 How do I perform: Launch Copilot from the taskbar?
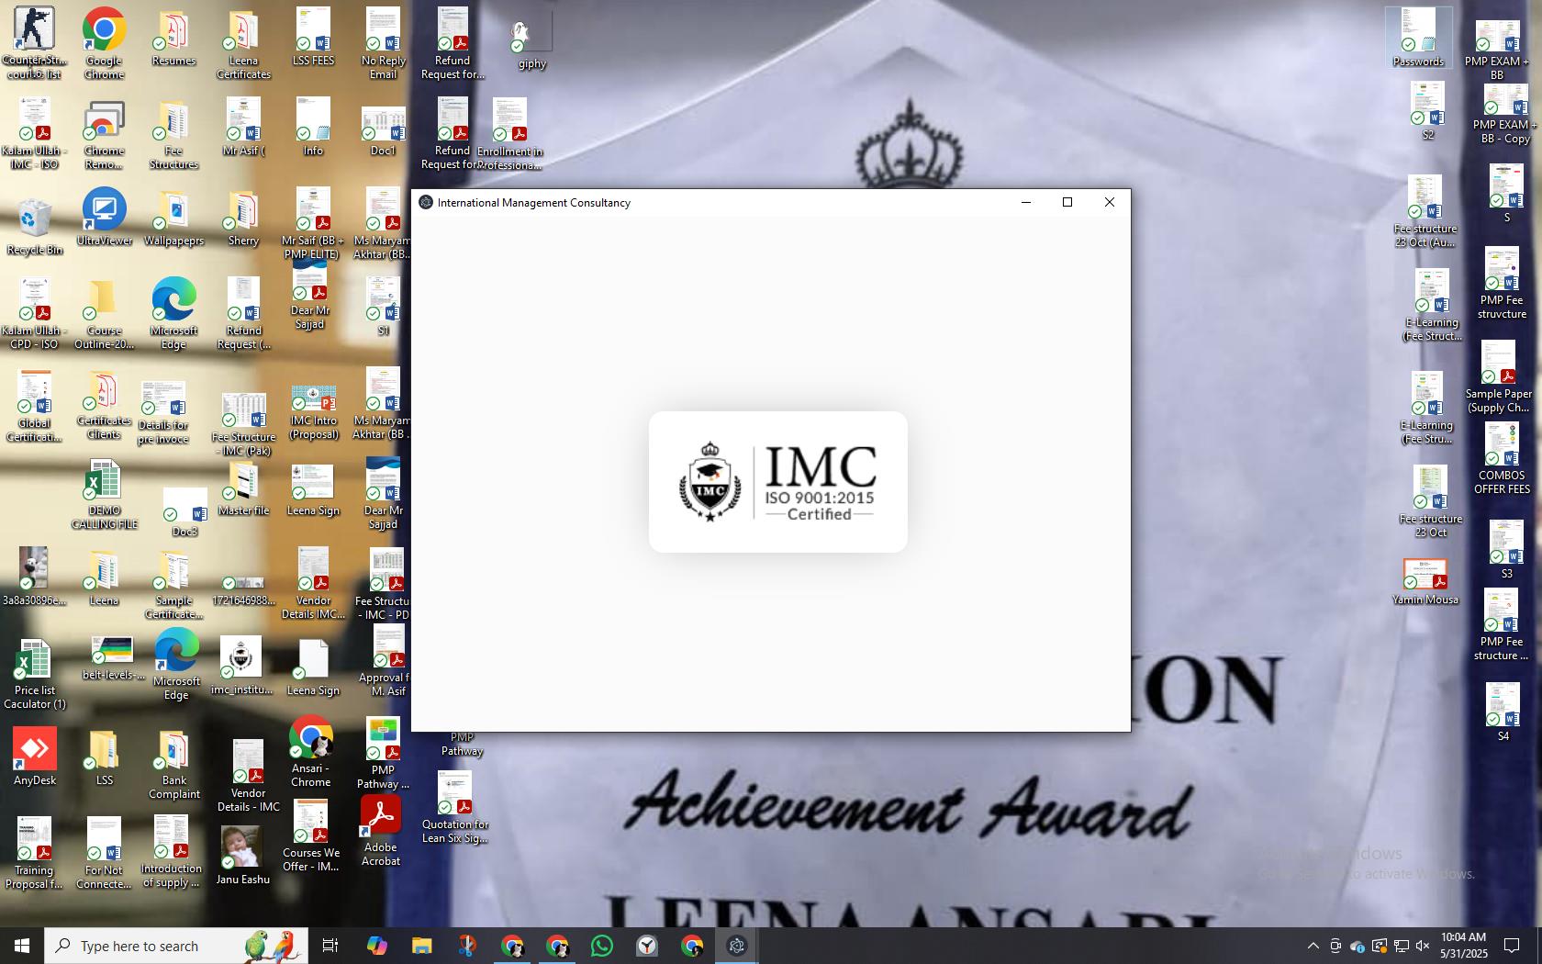(x=376, y=946)
